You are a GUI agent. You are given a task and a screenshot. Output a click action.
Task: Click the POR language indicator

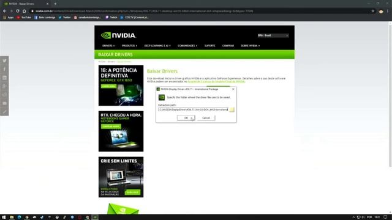[369, 218]
